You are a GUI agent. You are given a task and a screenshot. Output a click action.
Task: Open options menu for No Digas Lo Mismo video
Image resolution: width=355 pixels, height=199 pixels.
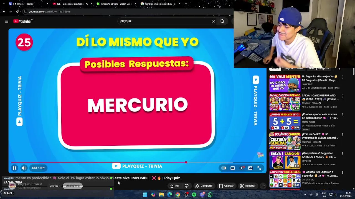pyautogui.click(x=342, y=77)
